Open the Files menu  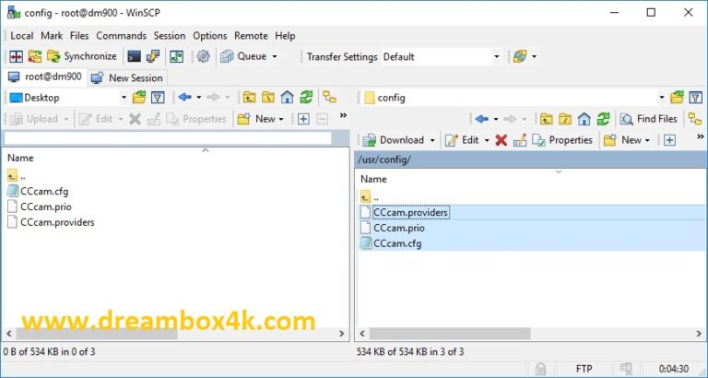click(79, 36)
